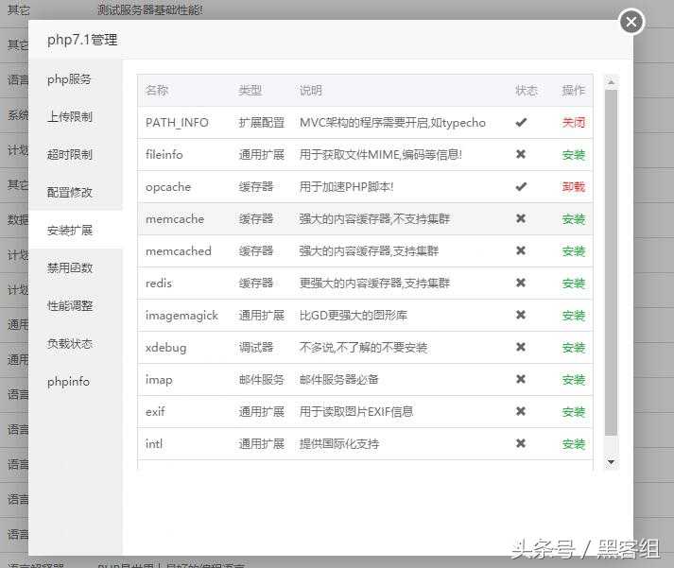Click 安装 for xdebug extension
This screenshot has width=674, height=568.
click(574, 347)
